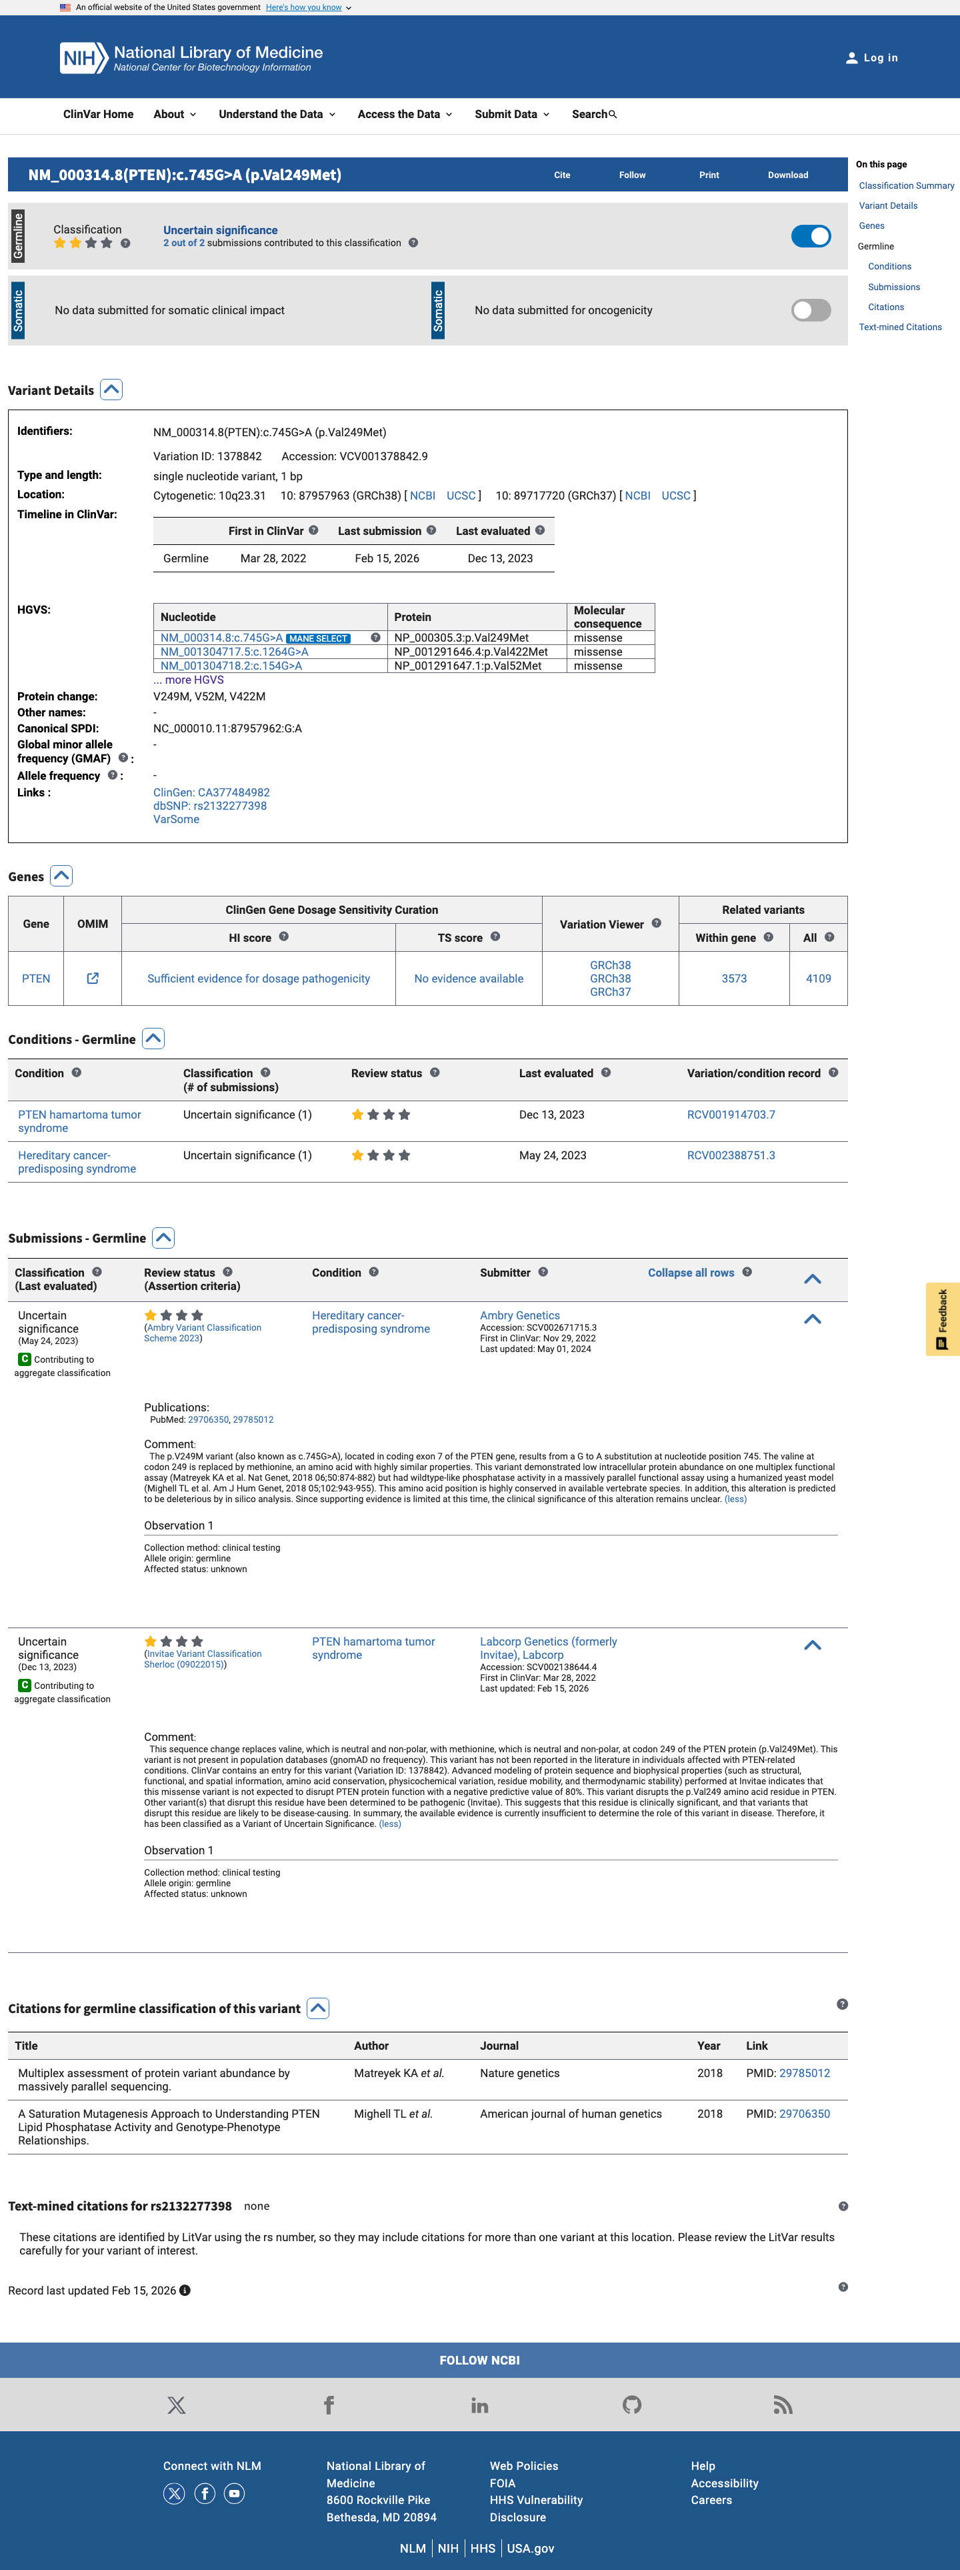
Task: Open Understand the Data menu
Action: click(x=277, y=115)
